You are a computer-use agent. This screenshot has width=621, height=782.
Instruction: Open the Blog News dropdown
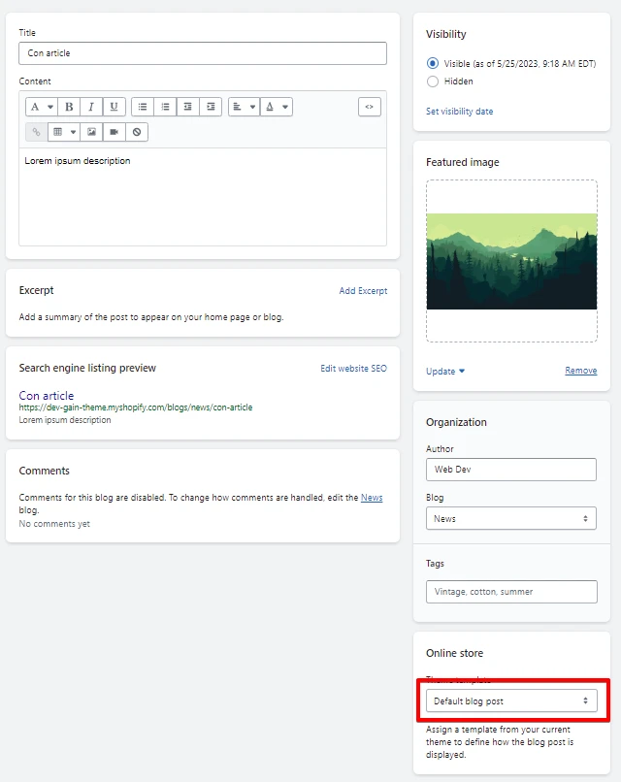[x=511, y=519]
